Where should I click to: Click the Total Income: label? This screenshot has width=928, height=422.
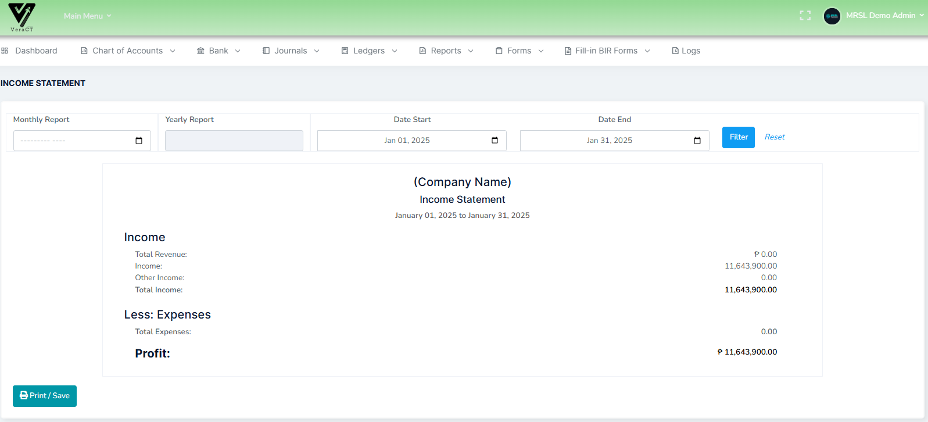pos(159,289)
